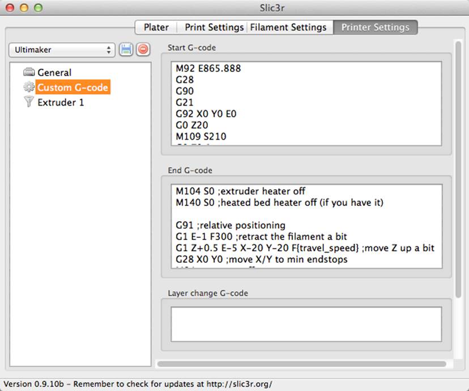Click the gear icon beside Custom G-code
Image resolution: width=469 pixels, height=391 pixels.
pyautogui.click(x=29, y=87)
